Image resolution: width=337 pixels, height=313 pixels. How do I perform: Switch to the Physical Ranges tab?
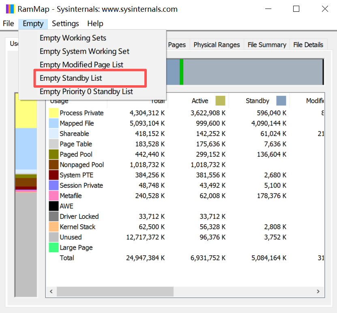pyautogui.click(x=217, y=45)
